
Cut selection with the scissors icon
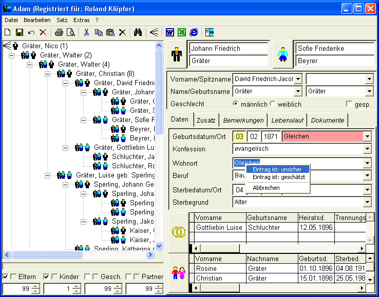86,32
